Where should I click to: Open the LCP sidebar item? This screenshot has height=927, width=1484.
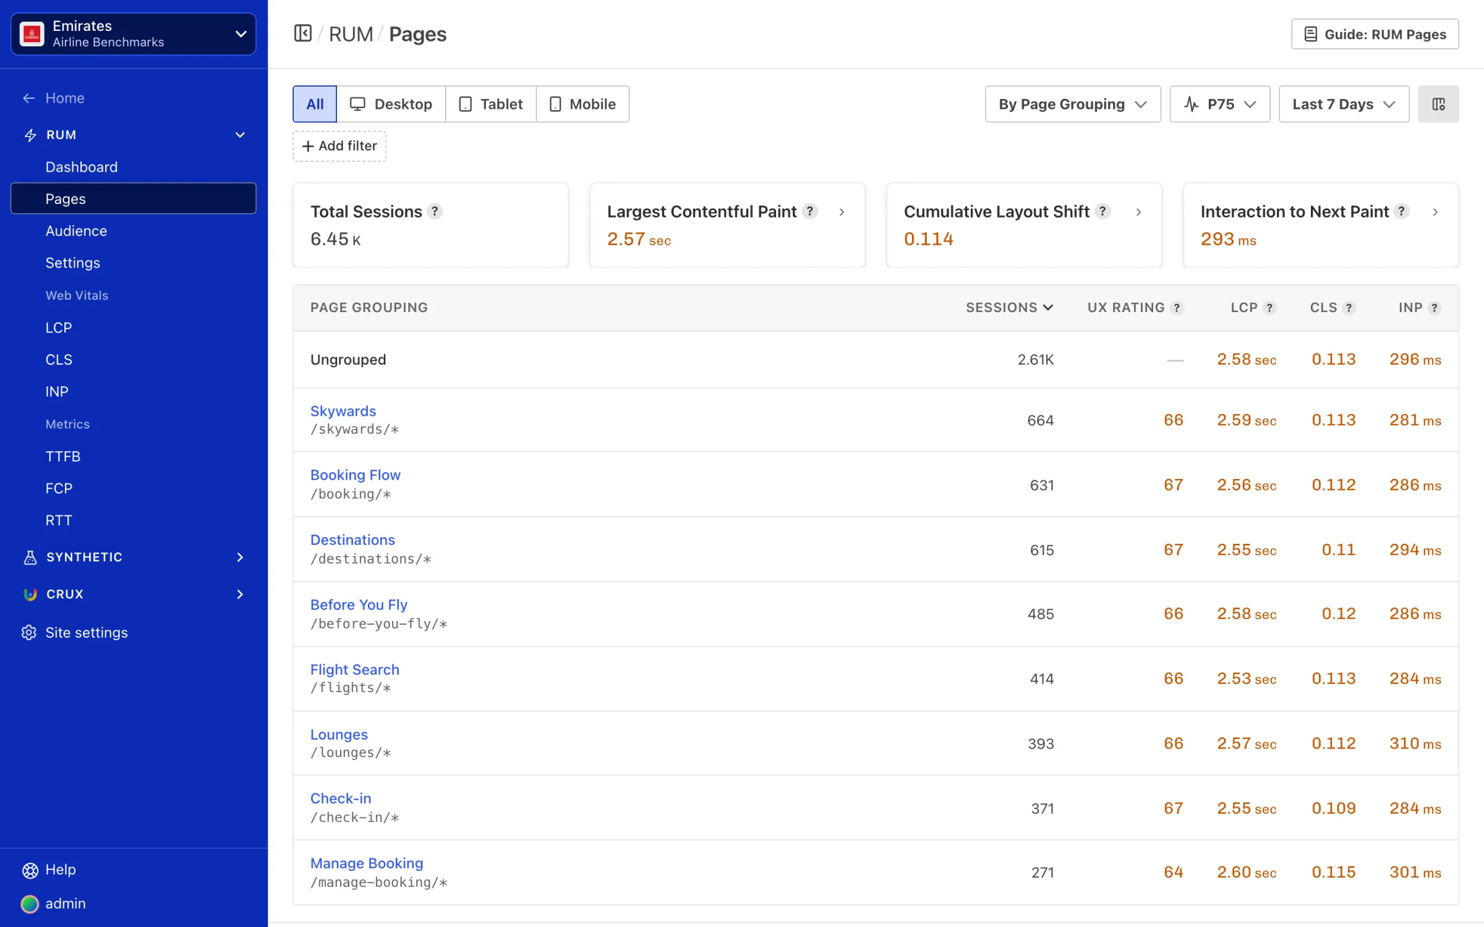pyautogui.click(x=59, y=328)
